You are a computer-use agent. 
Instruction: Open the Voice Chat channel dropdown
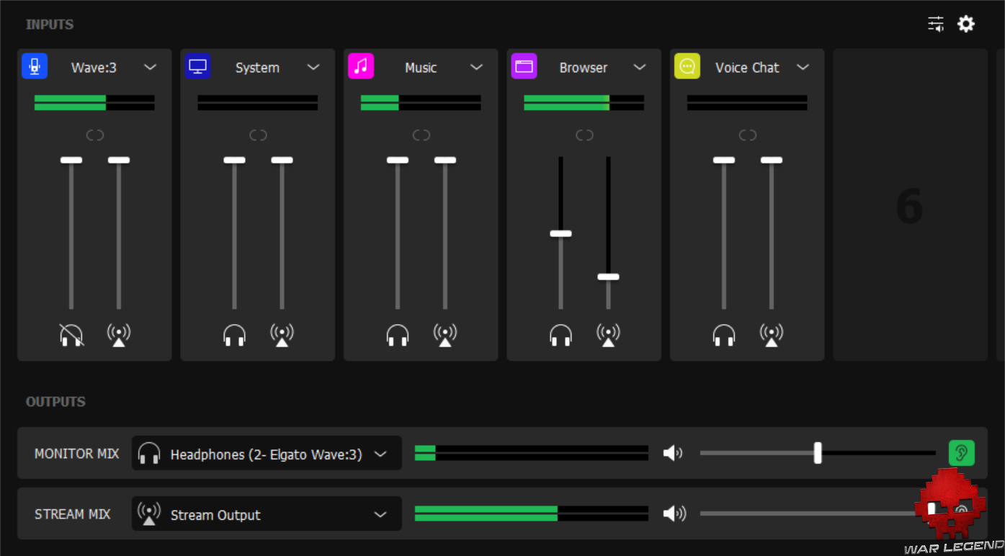(x=803, y=67)
